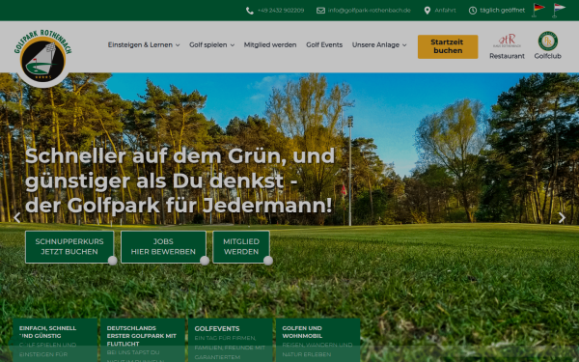Image resolution: width=579 pixels, height=362 pixels.
Task: Go to previous slide with left arrow
Action: pos(16,218)
